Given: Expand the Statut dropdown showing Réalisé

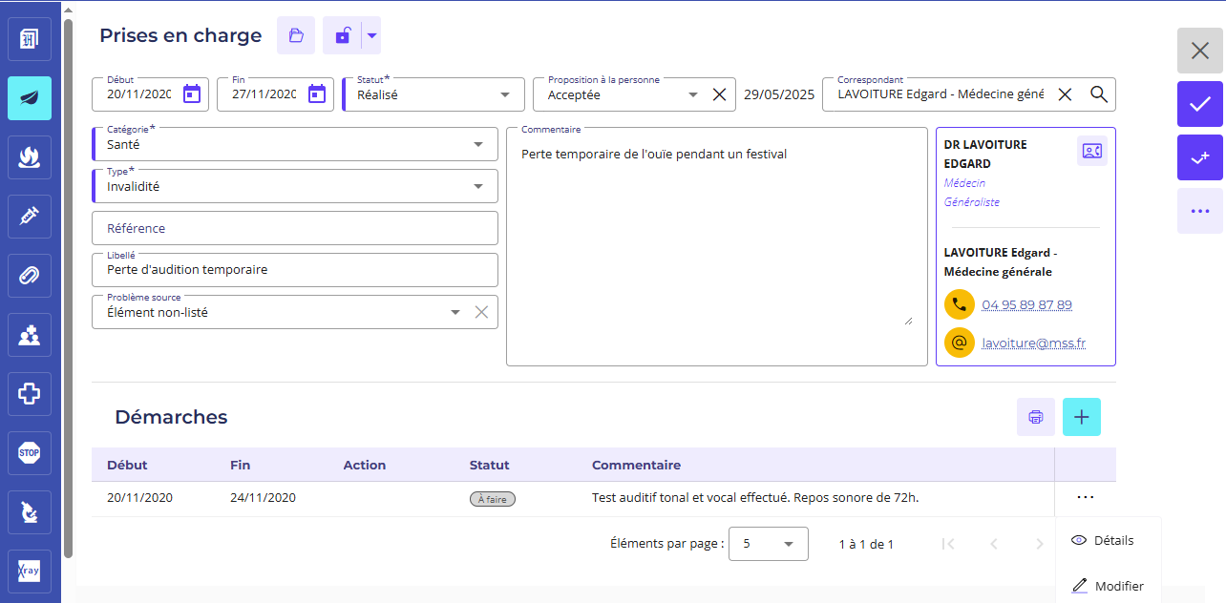Looking at the screenshot, I should point(505,94).
